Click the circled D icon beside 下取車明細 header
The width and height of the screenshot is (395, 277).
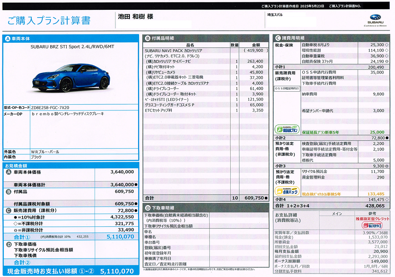[148, 208]
